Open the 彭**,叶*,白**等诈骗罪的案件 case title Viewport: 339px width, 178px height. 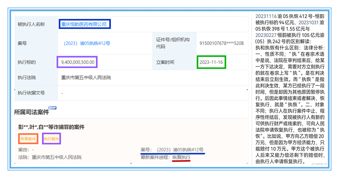(x=51, y=127)
